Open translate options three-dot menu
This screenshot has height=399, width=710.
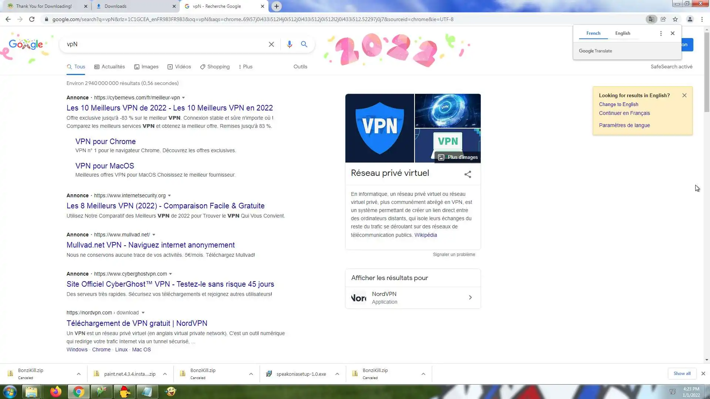[661, 33]
